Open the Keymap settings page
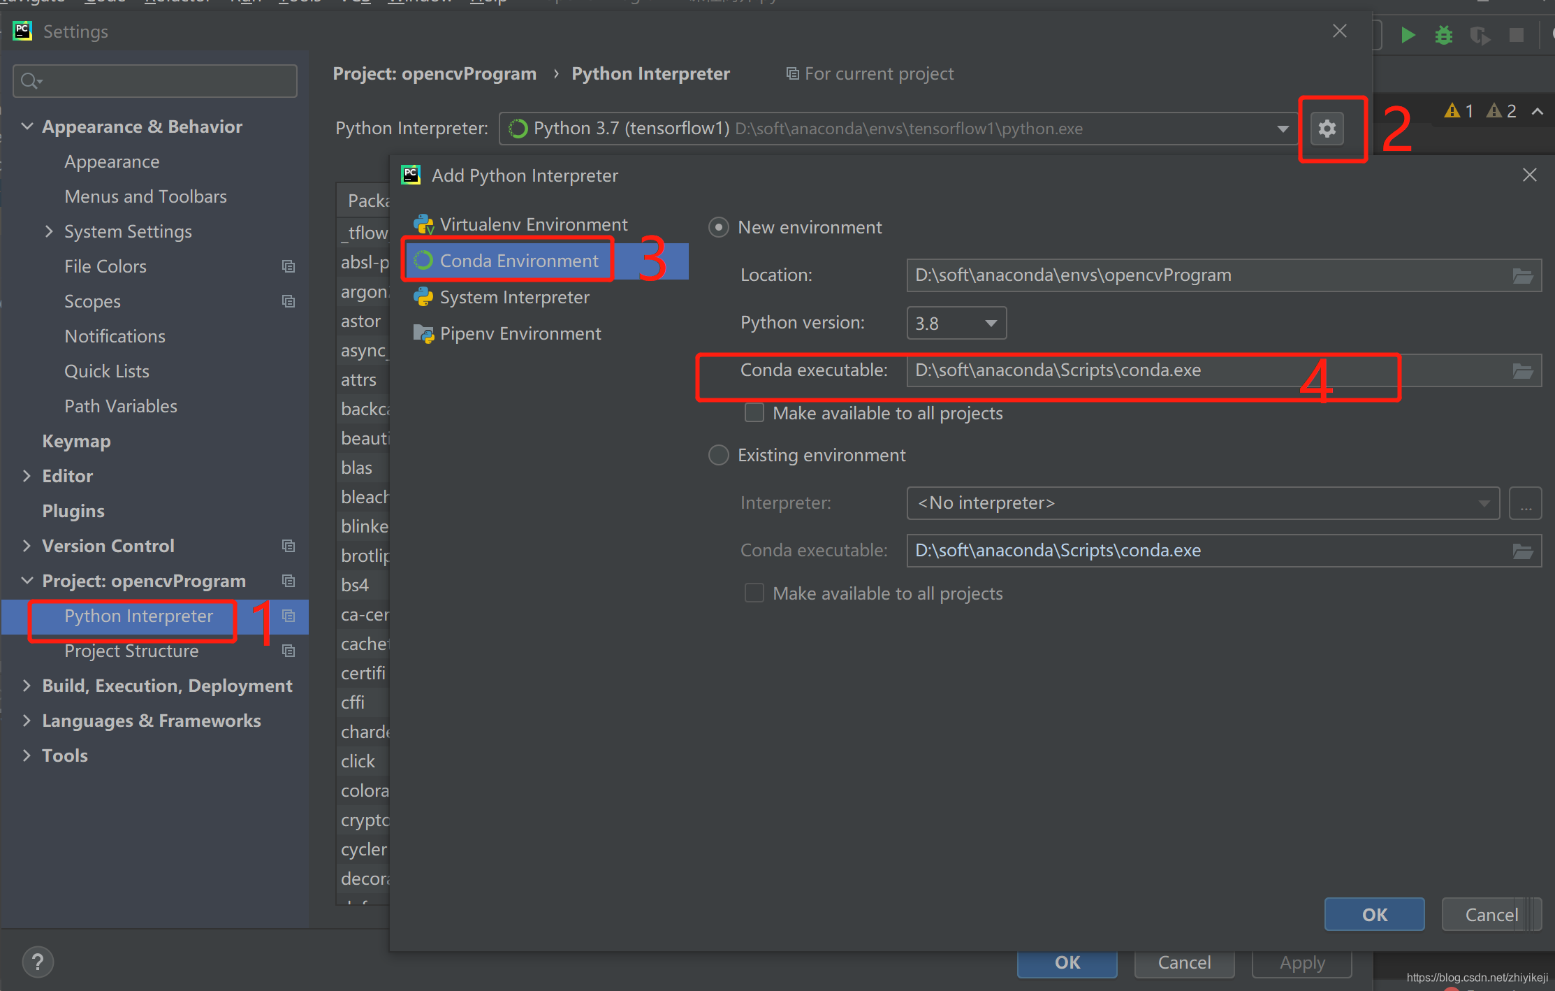This screenshot has width=1555, height=991. (76, 441)
